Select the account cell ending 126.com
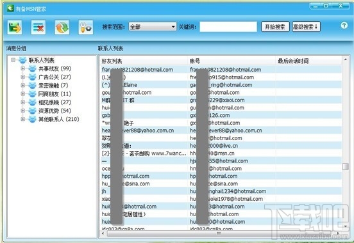 [210, 115]
